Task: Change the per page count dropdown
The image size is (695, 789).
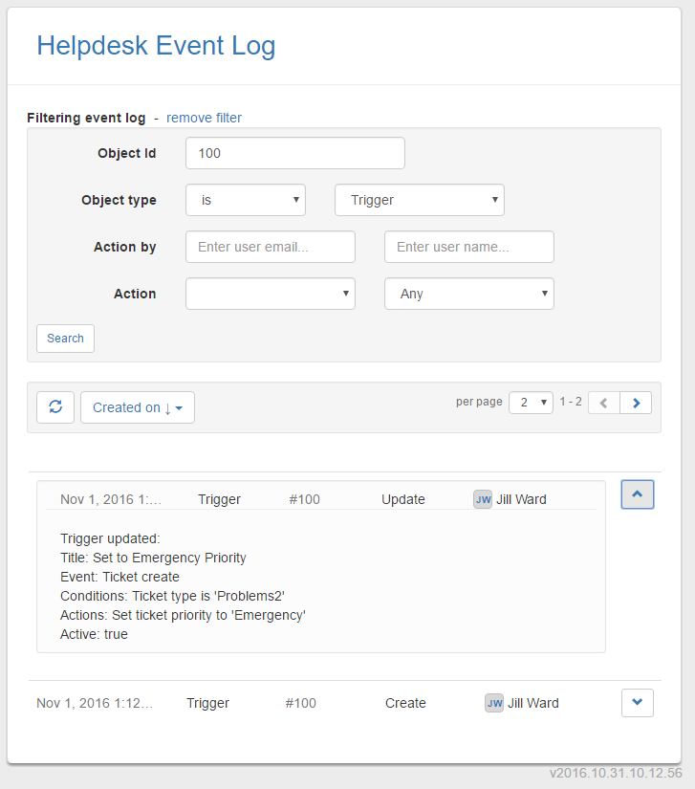Action: (531, 403)
